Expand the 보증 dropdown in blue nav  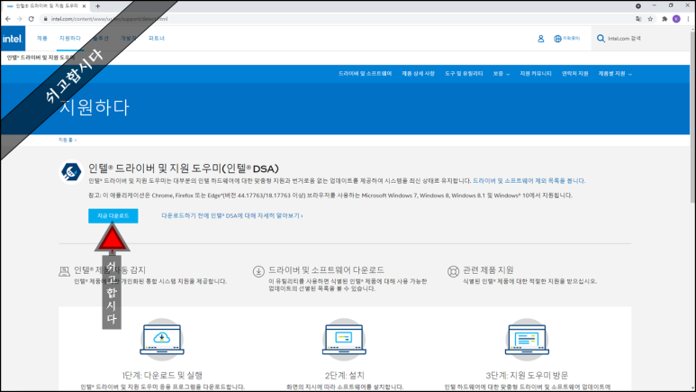[x=502, y=74]
